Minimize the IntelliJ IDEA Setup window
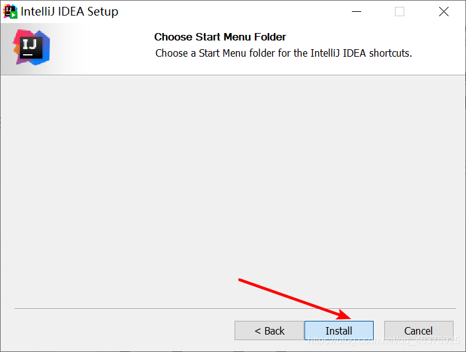This screenshot has height=352, width=466. coord(356,11)
